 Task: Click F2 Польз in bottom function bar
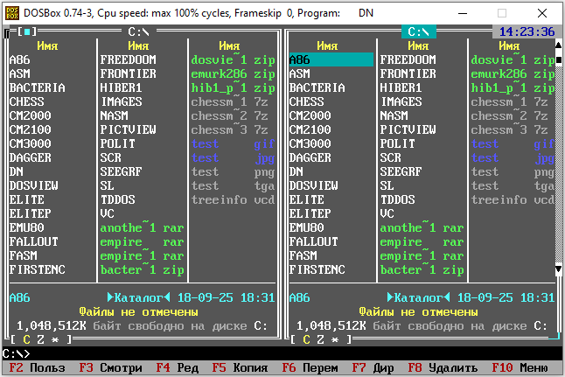pyautogui.click(x=37, y=367)
